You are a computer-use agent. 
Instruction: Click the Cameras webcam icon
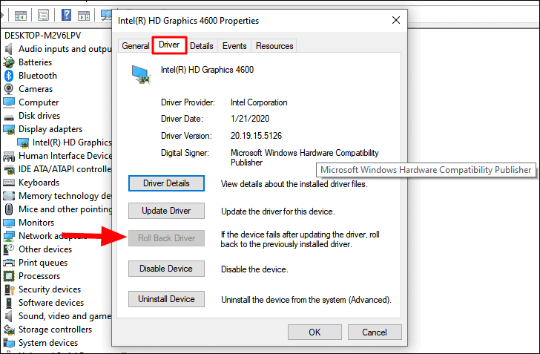[9, 89]
